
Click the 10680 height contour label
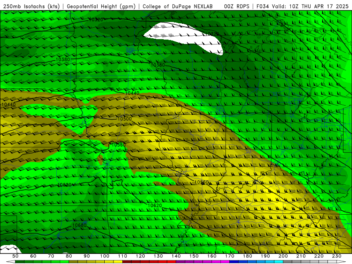coord(79,225)
